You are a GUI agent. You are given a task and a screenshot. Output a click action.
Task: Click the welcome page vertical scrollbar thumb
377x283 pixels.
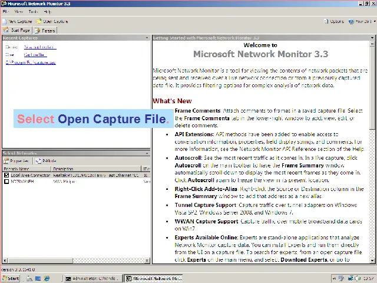[x=372, y=88]
